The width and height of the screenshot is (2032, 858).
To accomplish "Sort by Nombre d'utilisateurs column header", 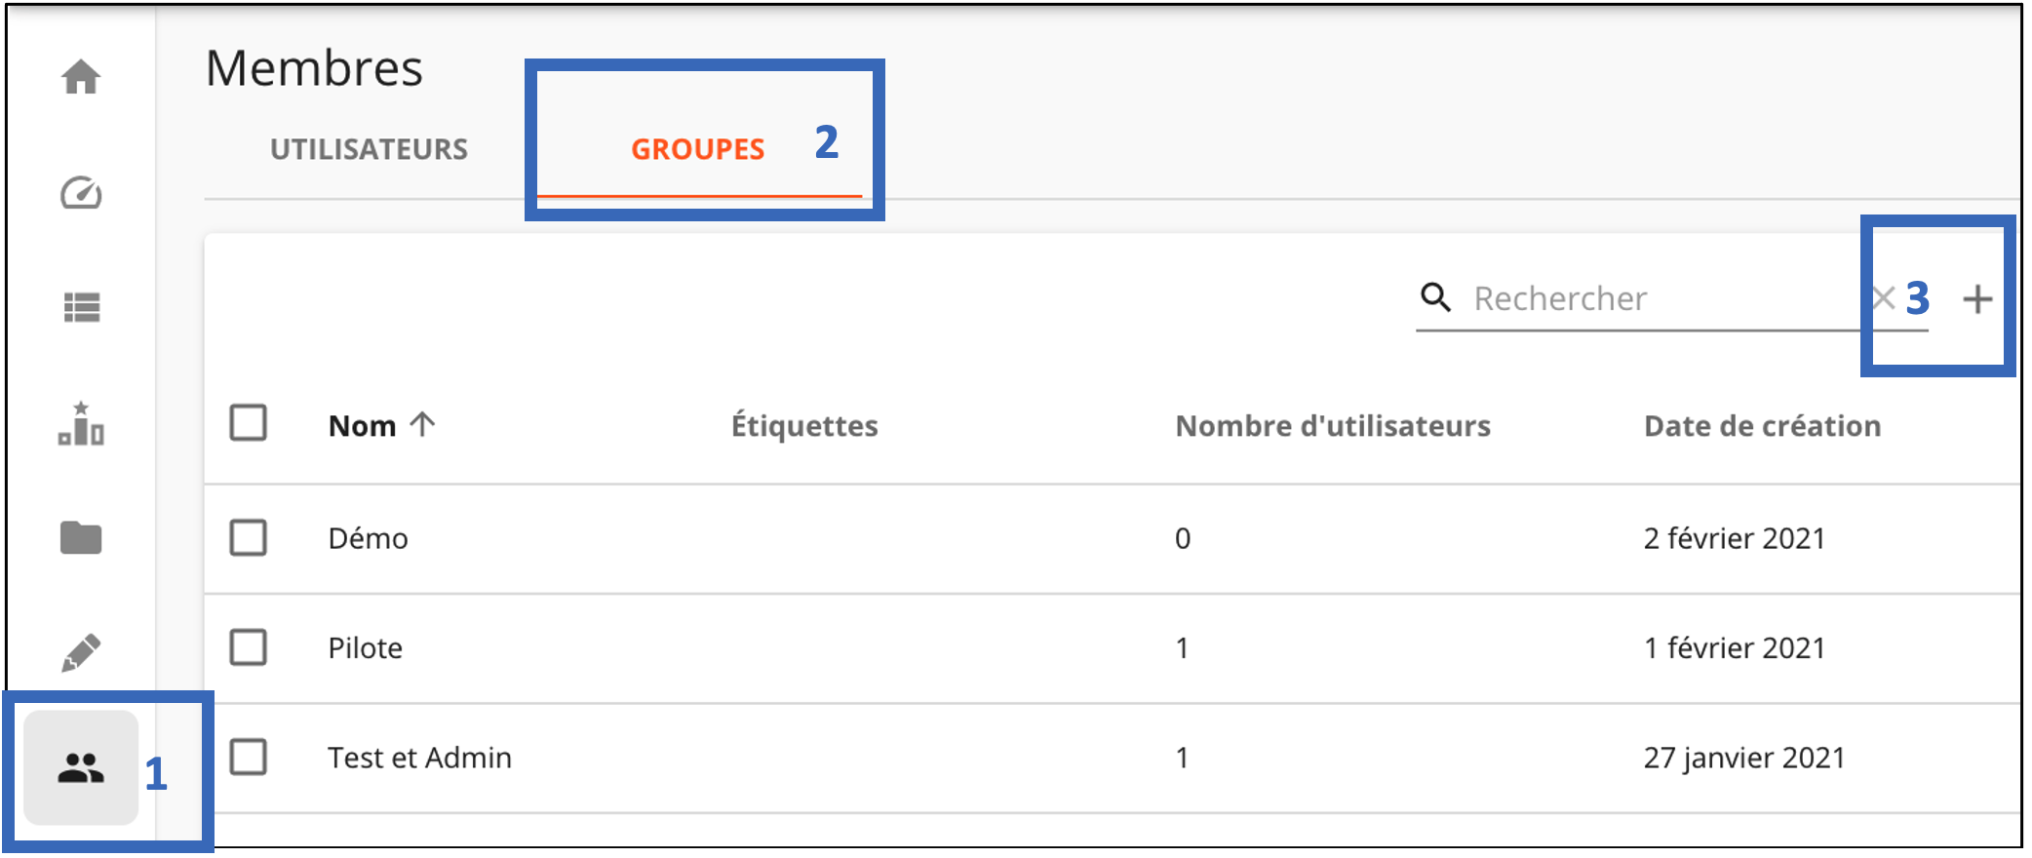I will [1333, 426].
